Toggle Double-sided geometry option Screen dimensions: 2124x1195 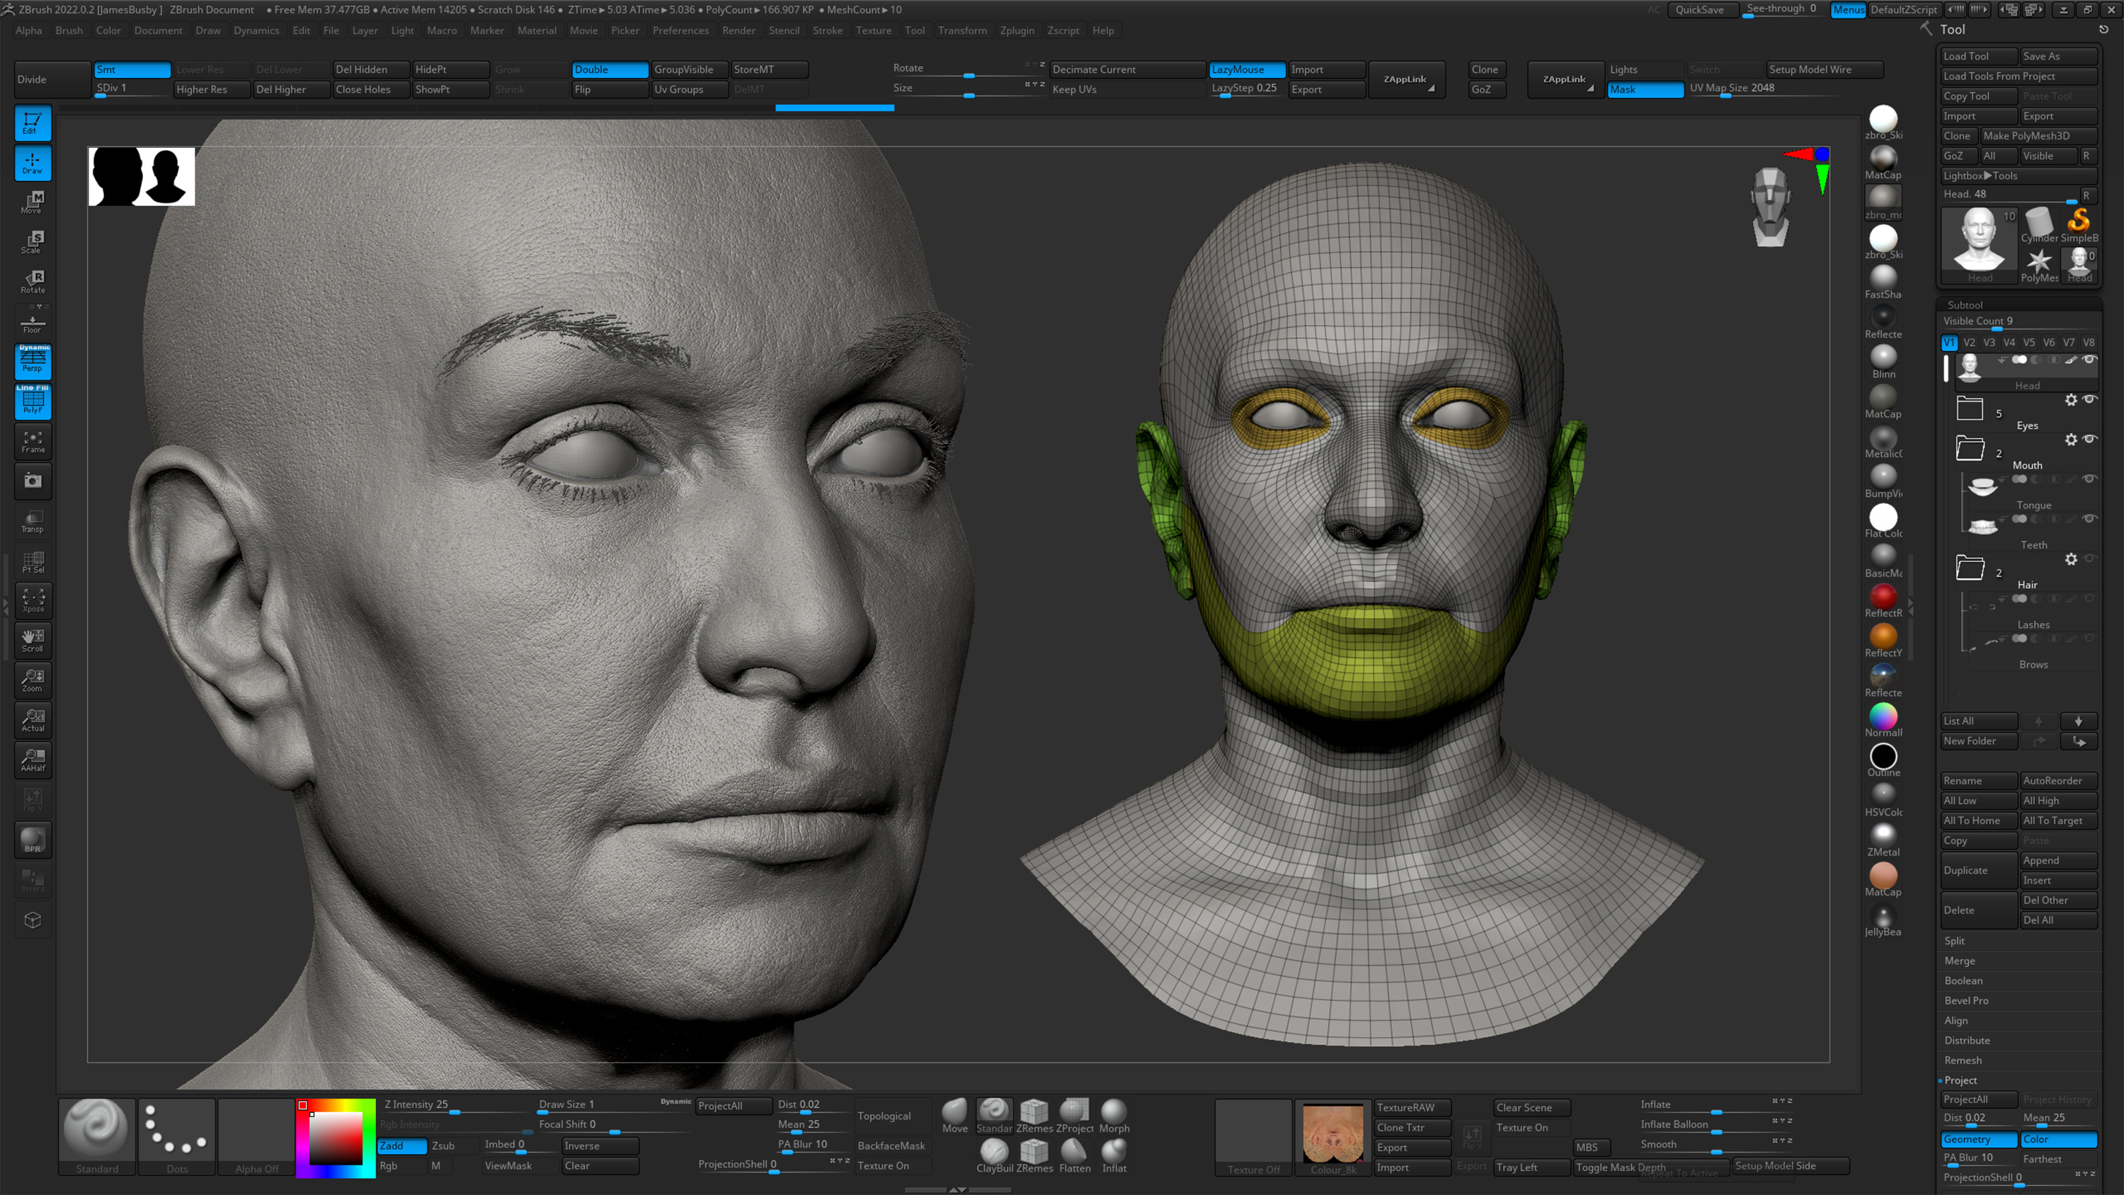point(607,69)
